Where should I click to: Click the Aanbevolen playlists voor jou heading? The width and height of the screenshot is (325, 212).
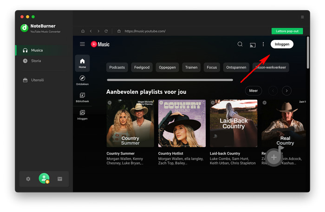click(146, 92)
